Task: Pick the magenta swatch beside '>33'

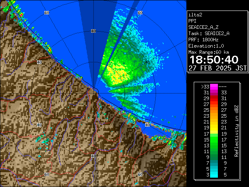Action: pyautogui.click(x=214, y=87)
